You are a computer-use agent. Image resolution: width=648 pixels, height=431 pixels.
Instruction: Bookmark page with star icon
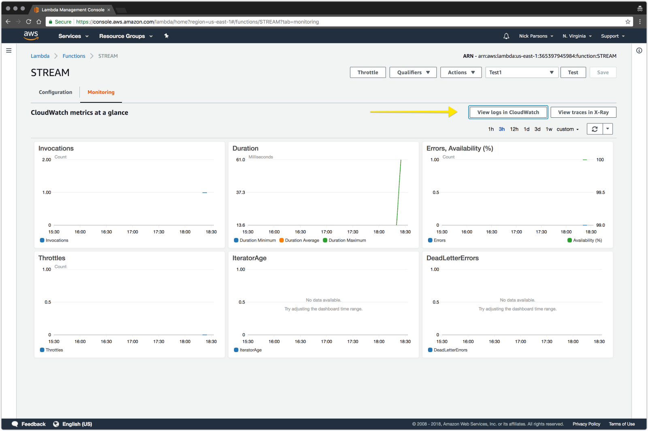628,22
